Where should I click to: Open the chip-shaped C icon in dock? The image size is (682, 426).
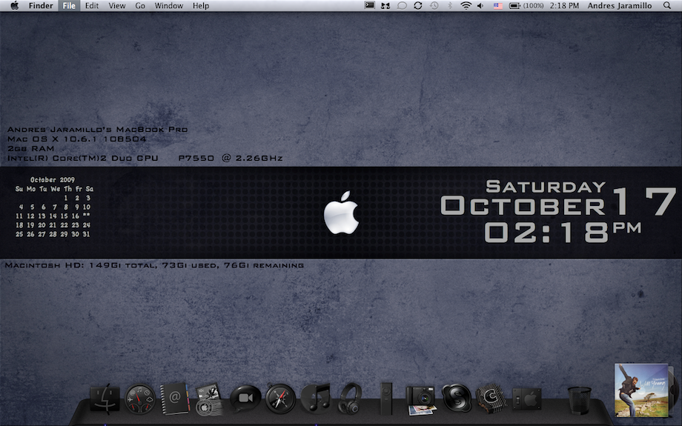(491, 398)
